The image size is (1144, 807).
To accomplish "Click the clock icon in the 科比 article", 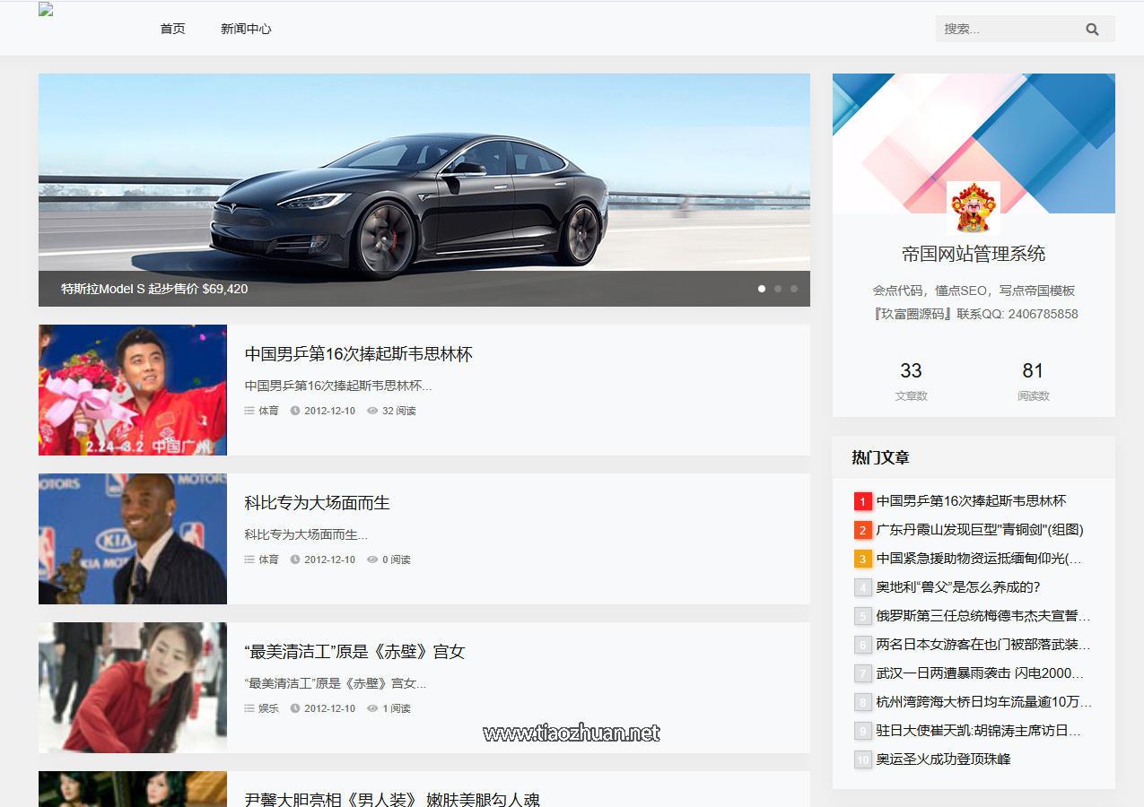I will click(x=295, y=560).
